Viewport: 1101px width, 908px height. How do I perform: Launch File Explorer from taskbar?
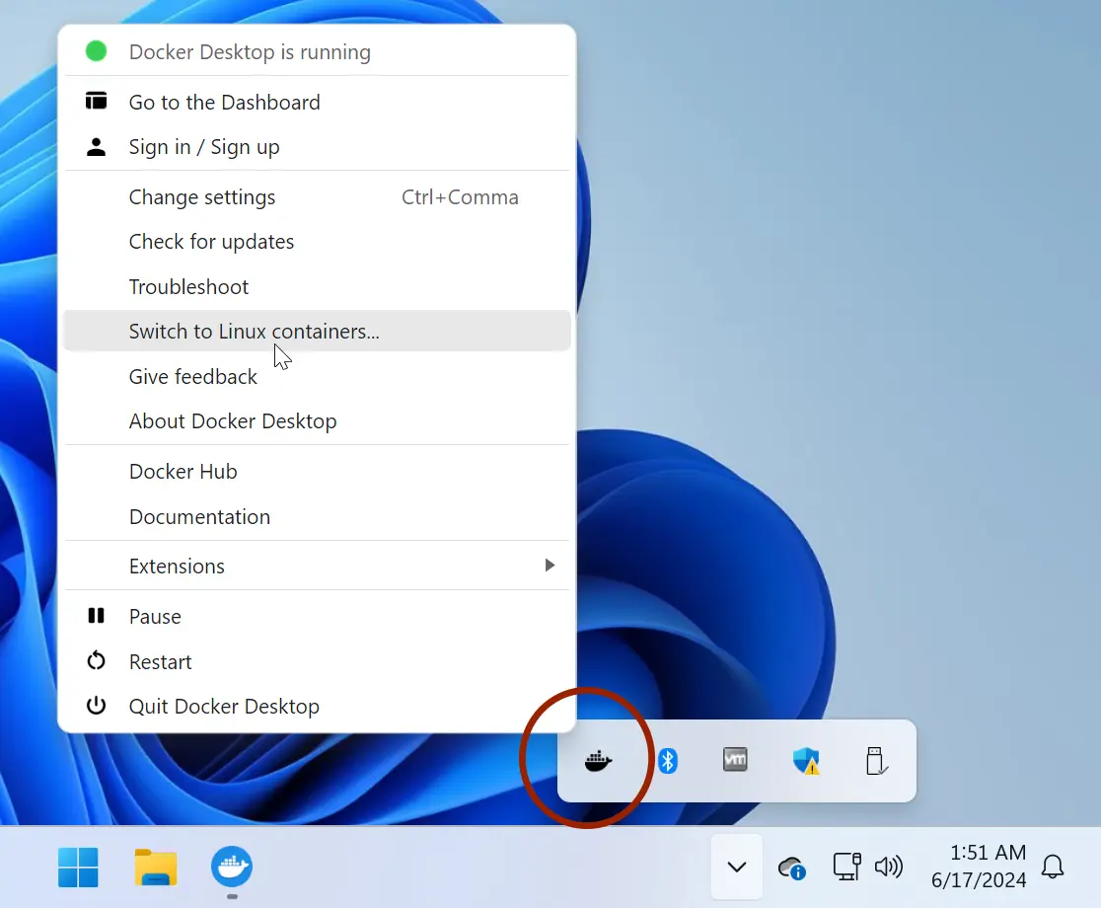pyautogui.click(x=155, y=868)
